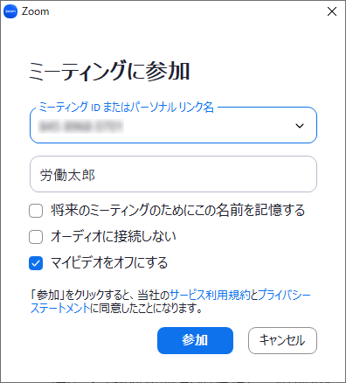Click the 将来のミーティングのためにこの名前を記憶する label text
The image size is (346, 383).
[177, 210]
